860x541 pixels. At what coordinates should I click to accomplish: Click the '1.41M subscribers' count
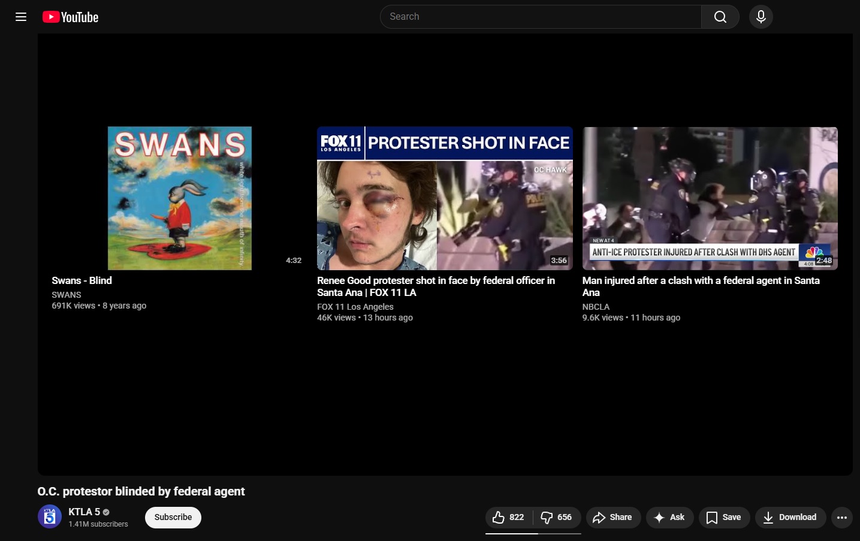click(98, 524)
